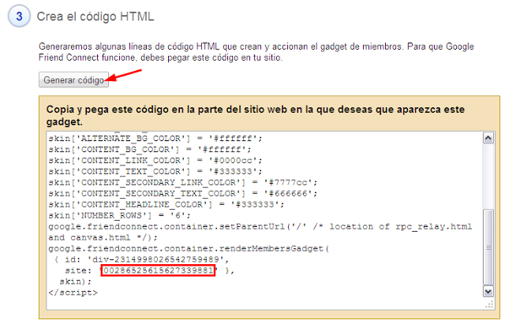Screen dimensions: 505x324
Task: Place cursor on the skin['NUMBER_ROWS'] line
Action: coord(128,214)
